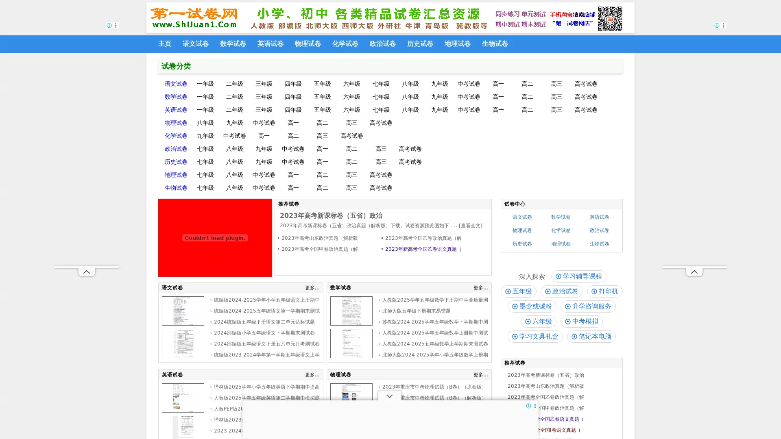Click the QR code image in header

tap(610, 19)
